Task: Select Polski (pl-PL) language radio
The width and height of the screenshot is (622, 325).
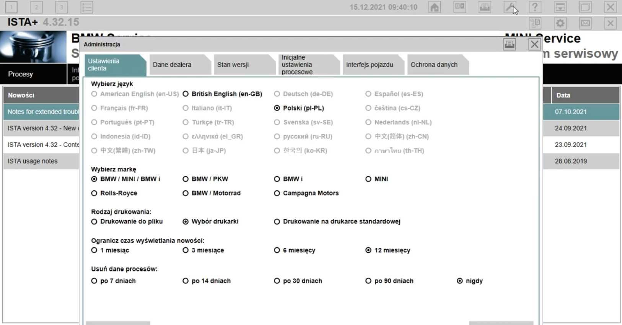Action: click(299, 108)
